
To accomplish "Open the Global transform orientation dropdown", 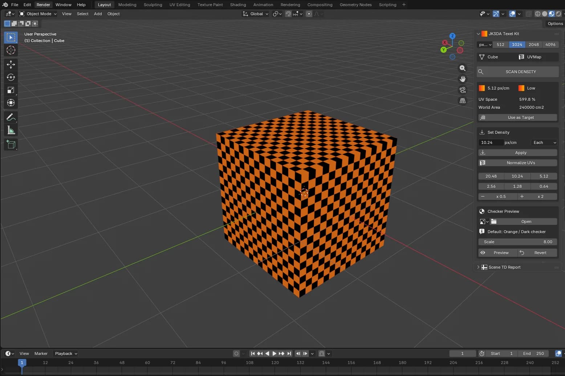I will click(x=256, y=14).
